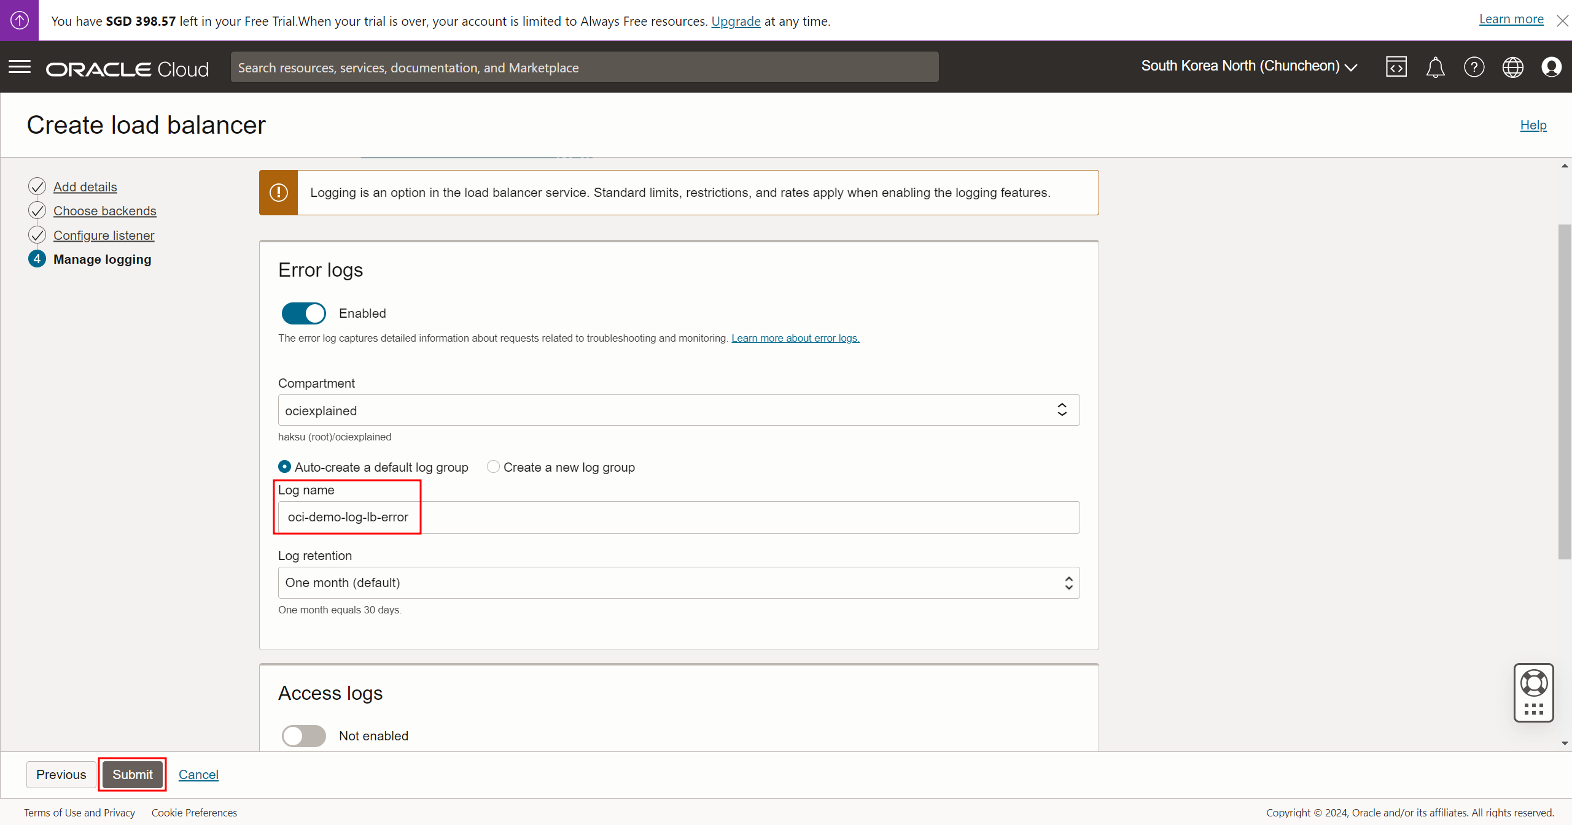Open the lifebuoy support widget
The image size is (1572, 825).
click(1533, 683)
